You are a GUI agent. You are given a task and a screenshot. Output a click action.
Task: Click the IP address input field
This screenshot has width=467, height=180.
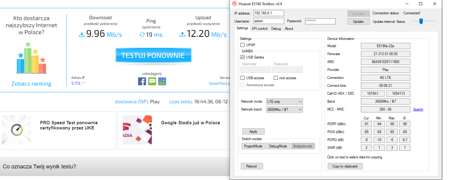[269, 13]
